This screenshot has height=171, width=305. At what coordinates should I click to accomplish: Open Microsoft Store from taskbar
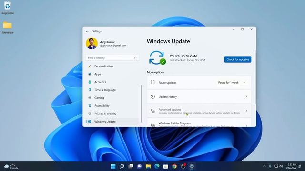[x=165, y=166]
